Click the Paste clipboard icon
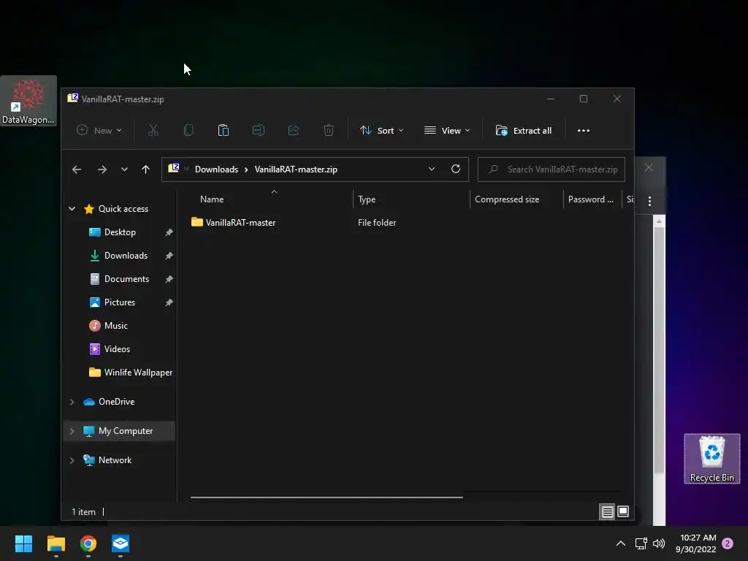 [x=224, y=130]
